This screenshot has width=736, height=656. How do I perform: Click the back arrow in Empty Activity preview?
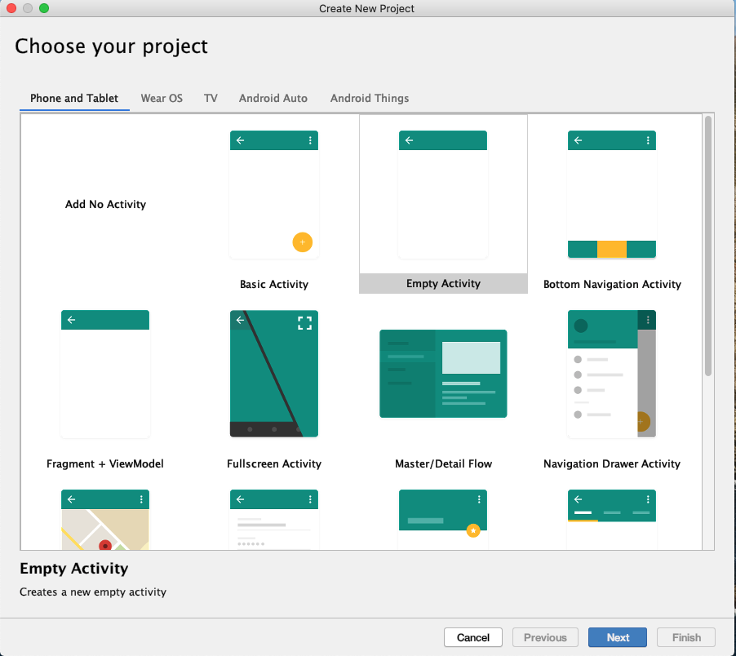point(410,140)
